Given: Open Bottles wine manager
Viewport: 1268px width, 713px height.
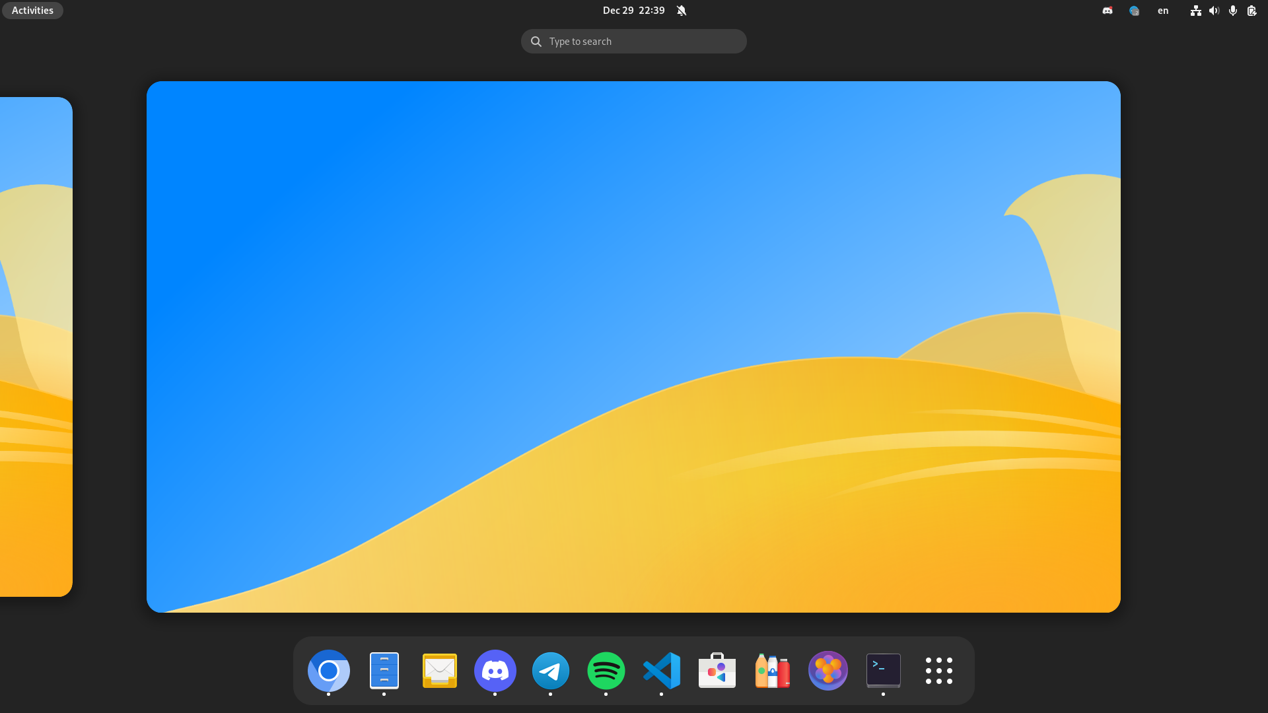Looking at the screenshot, I should [x=771, y=670].
